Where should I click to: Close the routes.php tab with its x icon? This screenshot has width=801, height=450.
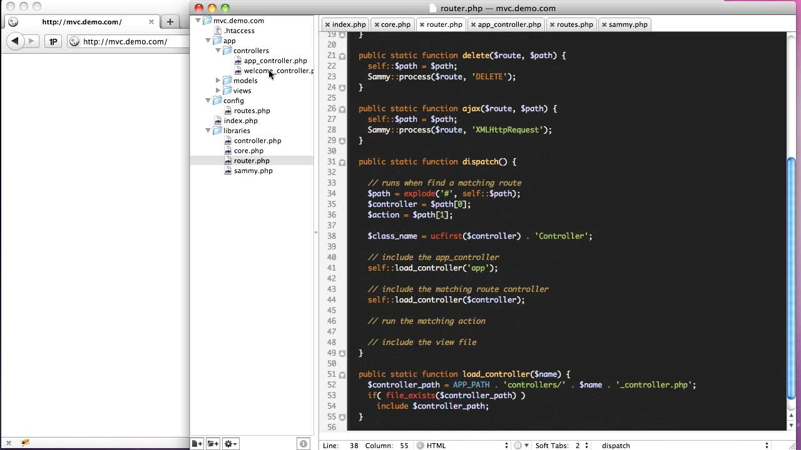552,24
